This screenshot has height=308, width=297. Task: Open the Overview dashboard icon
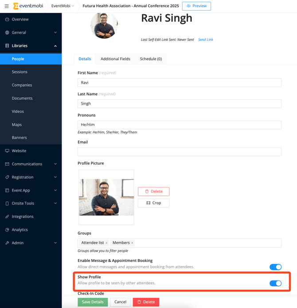coord(7,19)
